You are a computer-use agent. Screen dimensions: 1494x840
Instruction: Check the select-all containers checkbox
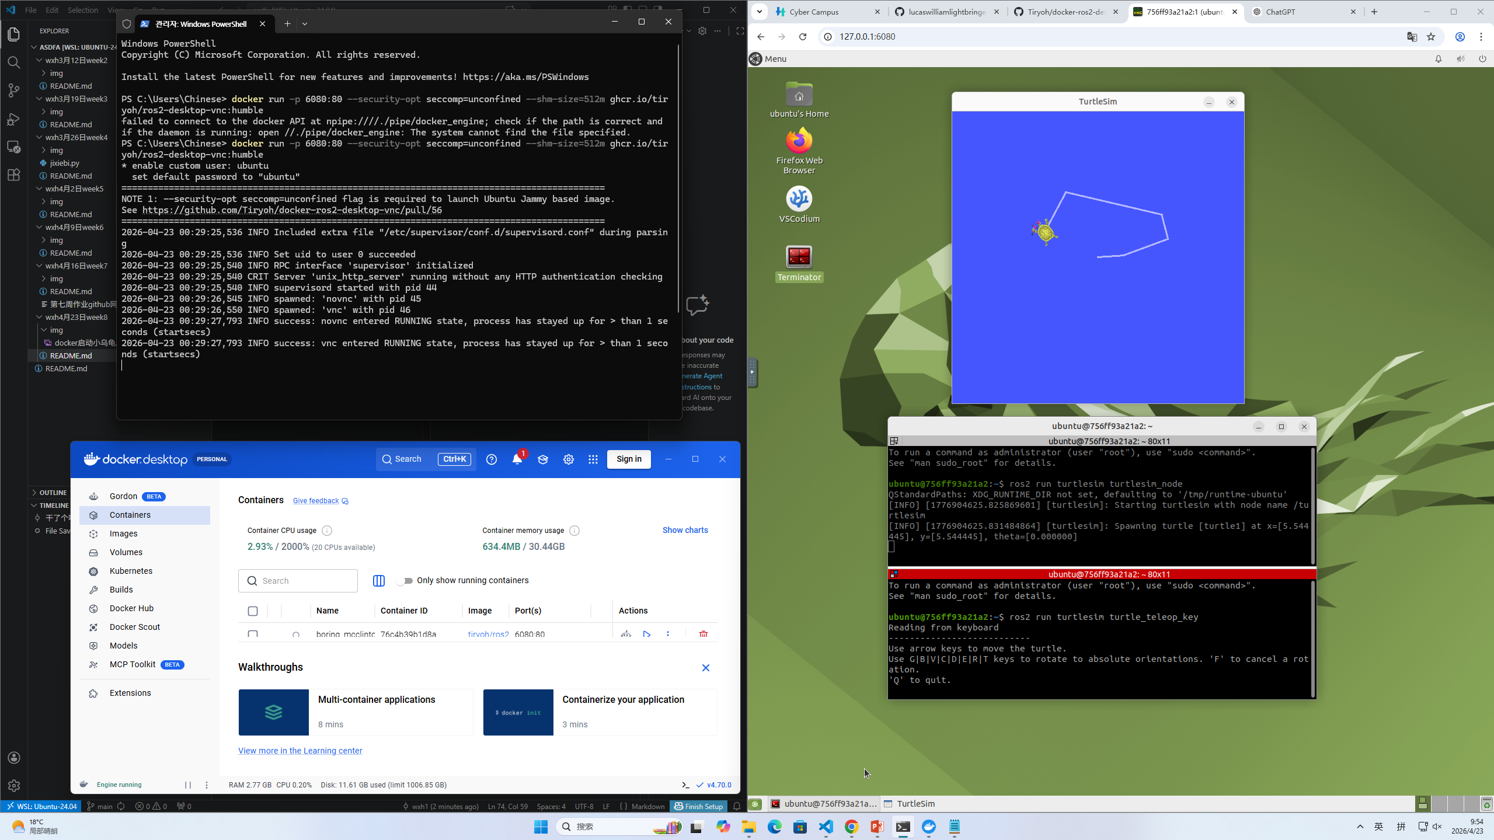coord(253,611)
